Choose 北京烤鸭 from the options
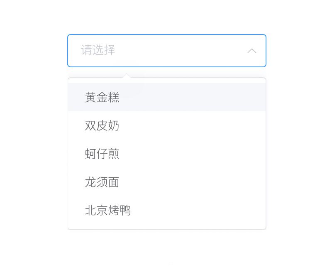This screenshot has width=332, height=270. click(108, 210)
